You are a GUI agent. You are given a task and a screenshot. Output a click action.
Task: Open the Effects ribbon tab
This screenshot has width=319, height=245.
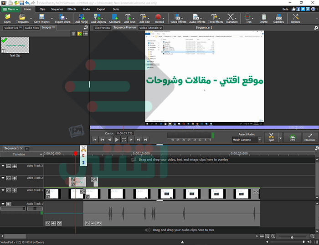pos(72,9)
